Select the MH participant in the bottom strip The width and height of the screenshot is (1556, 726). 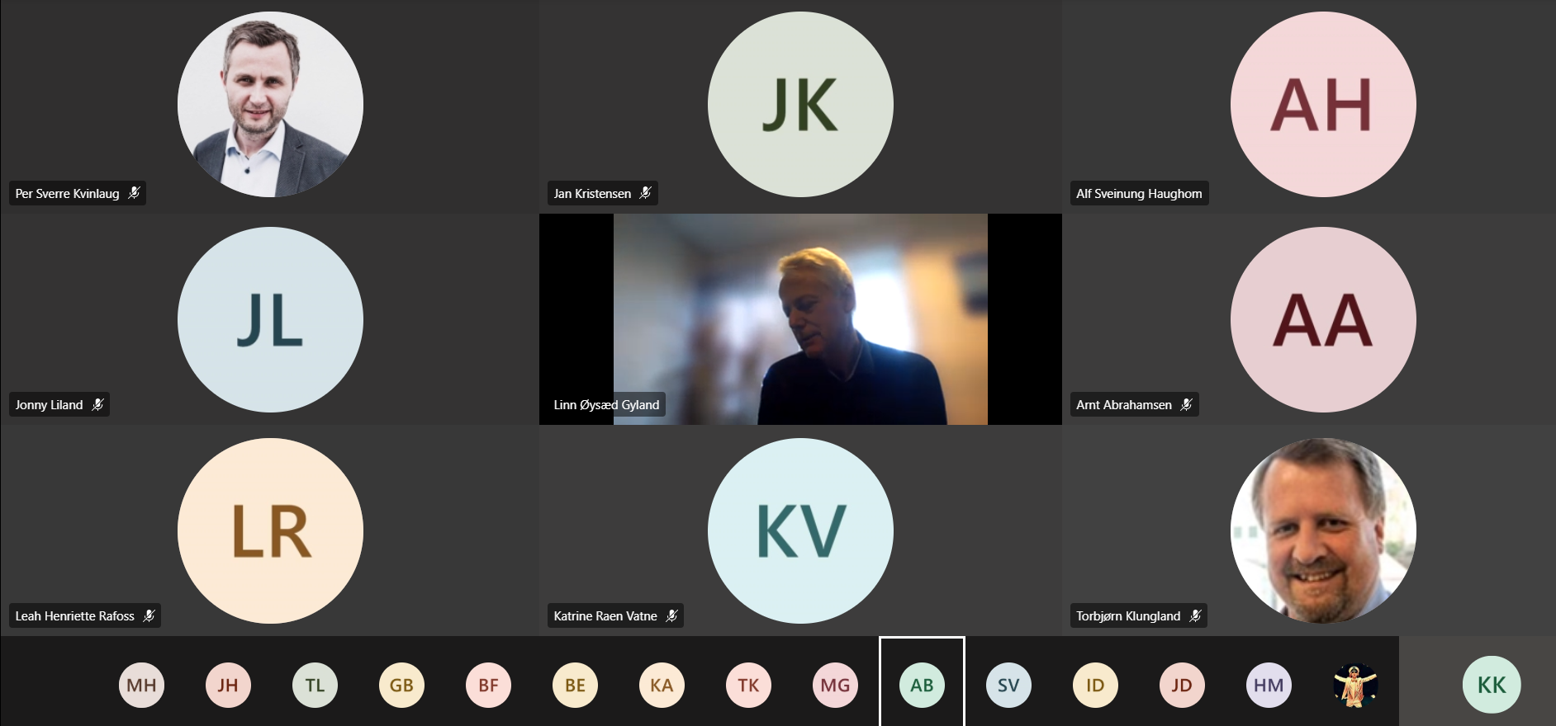[x=141, y=685]
